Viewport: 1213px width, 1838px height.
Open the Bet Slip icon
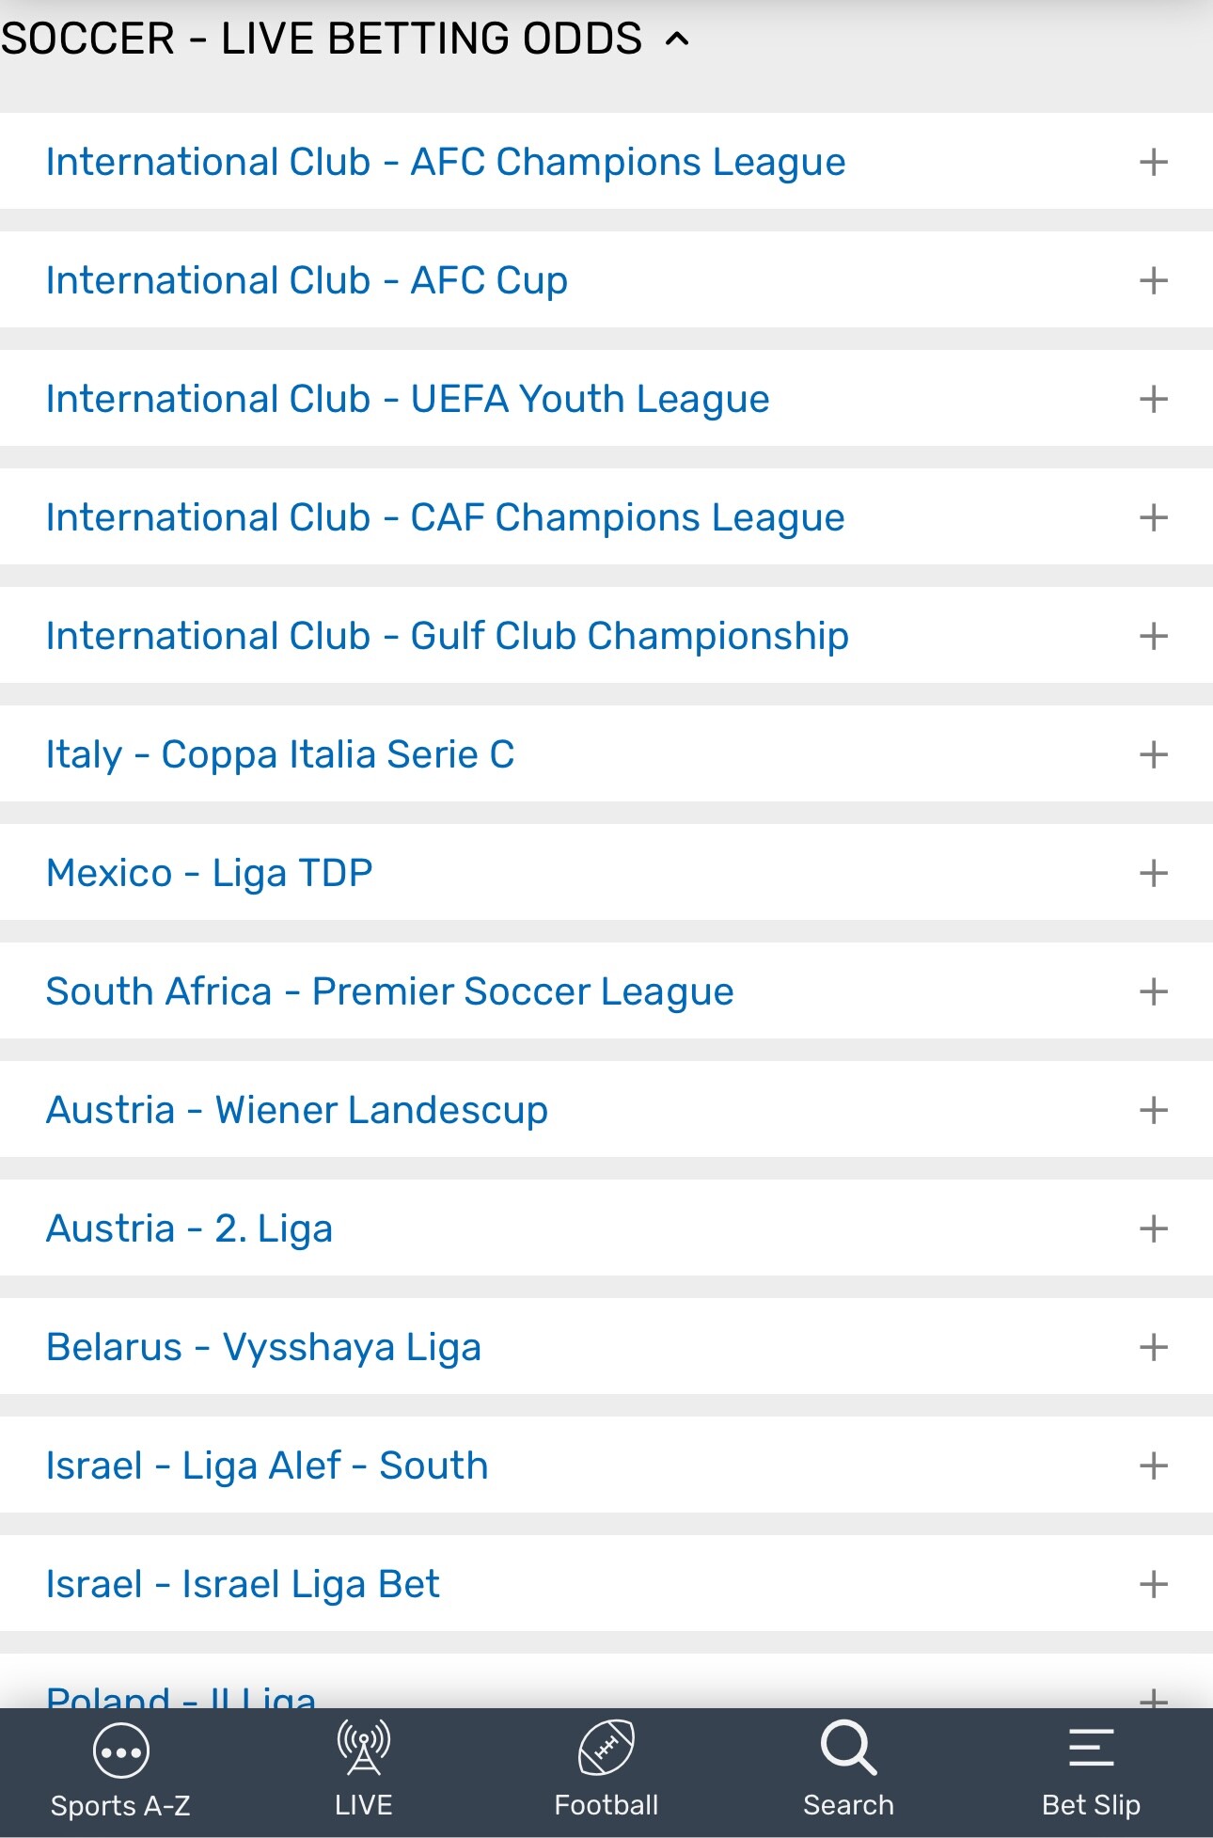1091,1748
